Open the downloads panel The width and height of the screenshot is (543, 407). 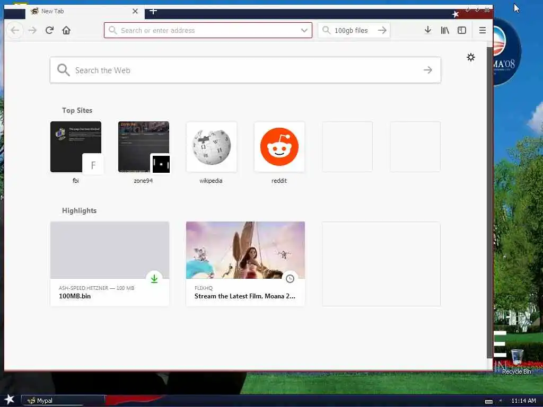tap(428, 30)
